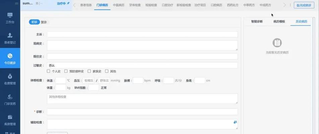The height and width of the screenshot is (134, 319).
Task: Open the 患者登记 patient registration icon
Action: click(10, 36)
